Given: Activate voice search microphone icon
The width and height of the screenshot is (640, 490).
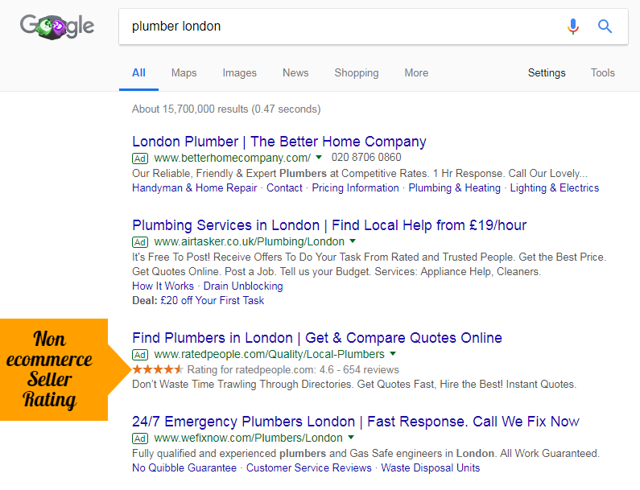Looking at the screenshot, I should pos(573,27).
